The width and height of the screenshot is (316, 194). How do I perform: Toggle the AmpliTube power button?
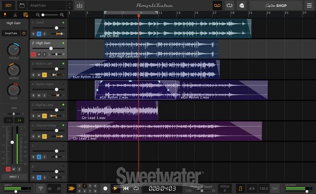(x=24, y=33)
